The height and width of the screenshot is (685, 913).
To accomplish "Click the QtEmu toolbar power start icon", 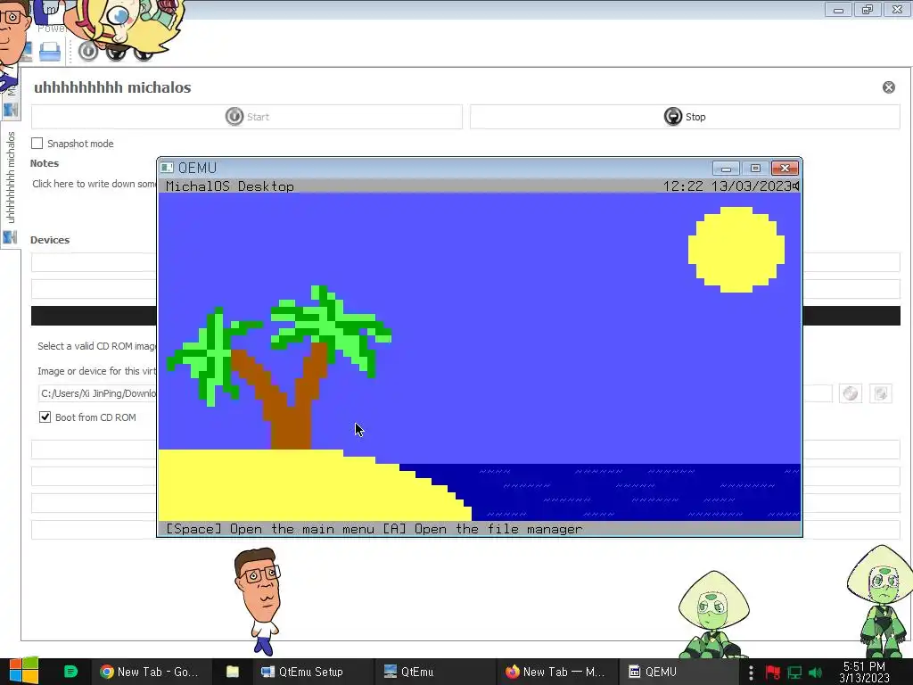I will [88, 51].
